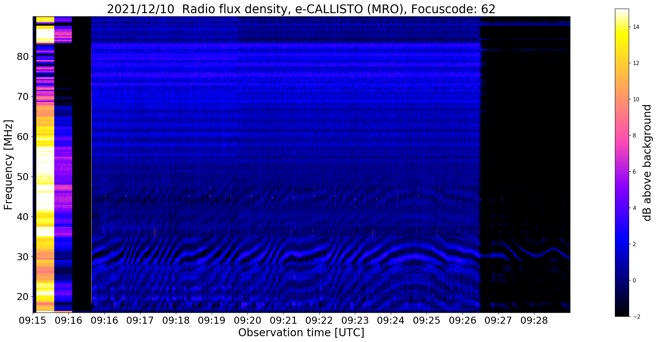Click the 09:19 time tick label
657x342 pixels.
pos(212,321)
